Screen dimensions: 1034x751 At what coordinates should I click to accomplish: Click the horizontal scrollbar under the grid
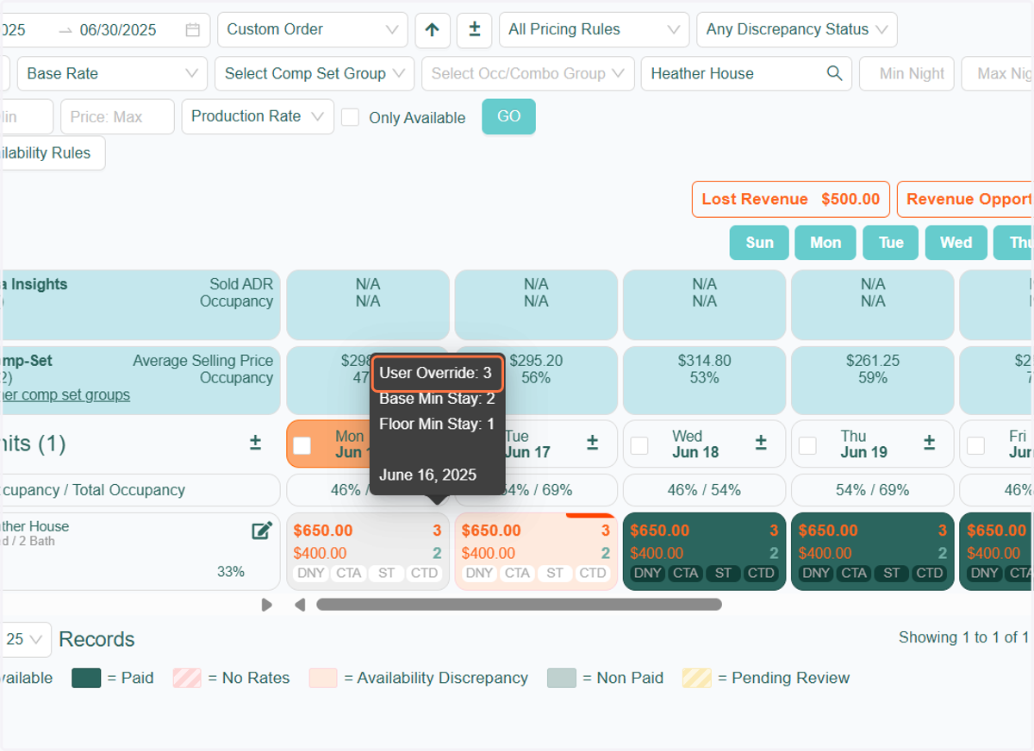pyautogui.click(x=519, y=605)
